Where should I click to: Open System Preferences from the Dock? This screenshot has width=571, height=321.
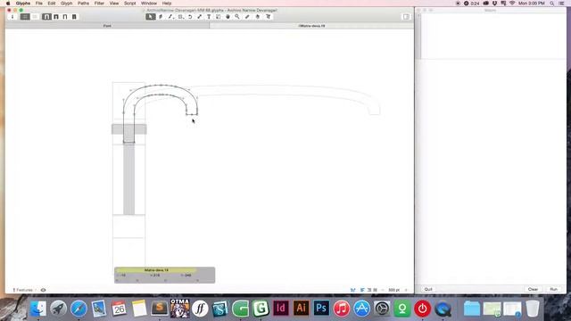pyautogui.click(x=382, y=309)
